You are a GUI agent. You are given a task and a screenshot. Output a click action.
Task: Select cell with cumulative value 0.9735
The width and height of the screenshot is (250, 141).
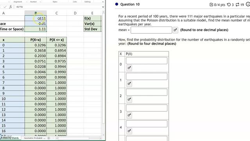57,61
